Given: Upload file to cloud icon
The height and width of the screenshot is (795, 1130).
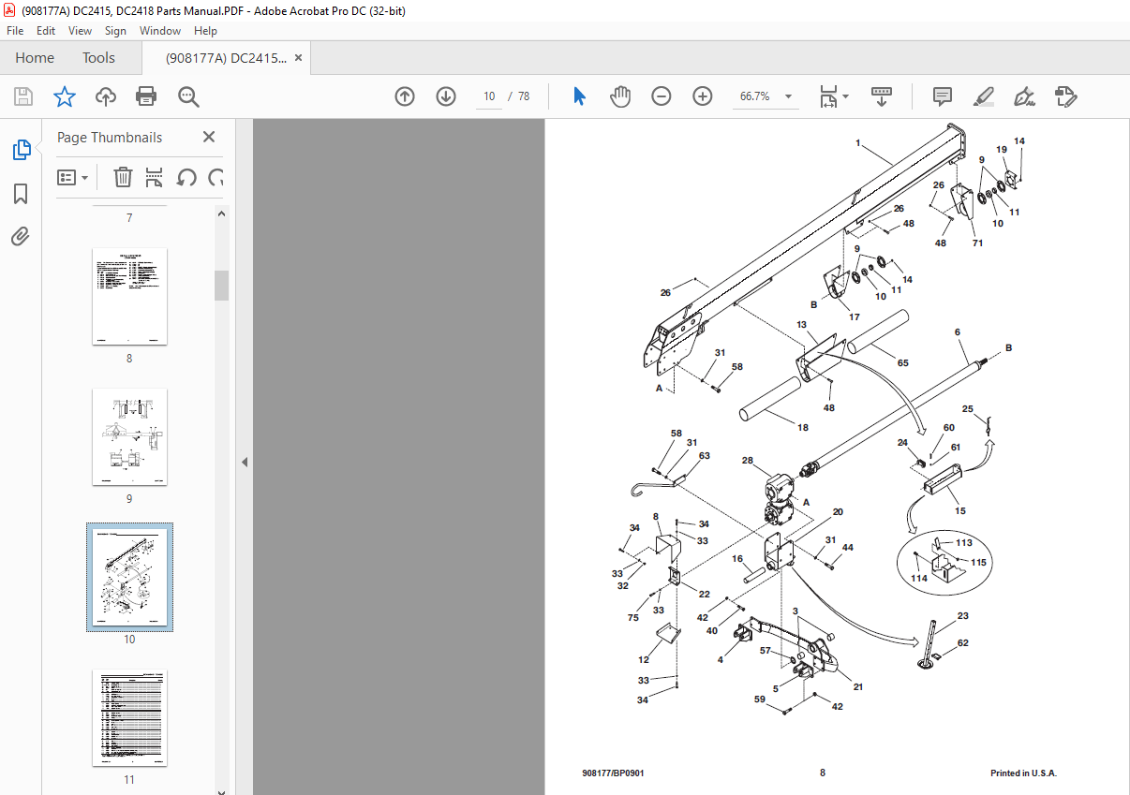Looking at the screenshot, I should [106, 96].
